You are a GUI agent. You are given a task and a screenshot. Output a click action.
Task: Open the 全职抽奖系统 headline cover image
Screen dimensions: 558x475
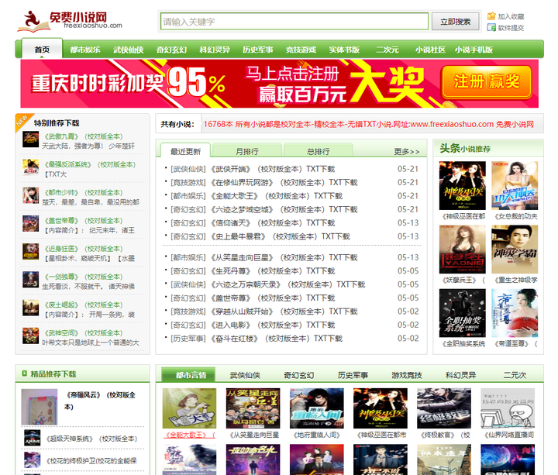tap(462, 313)
